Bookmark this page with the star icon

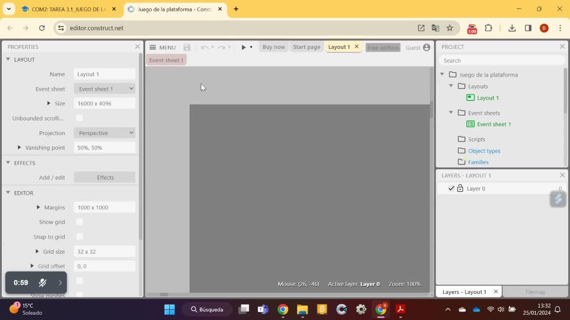pyautogui.click(x=450, y=28)
